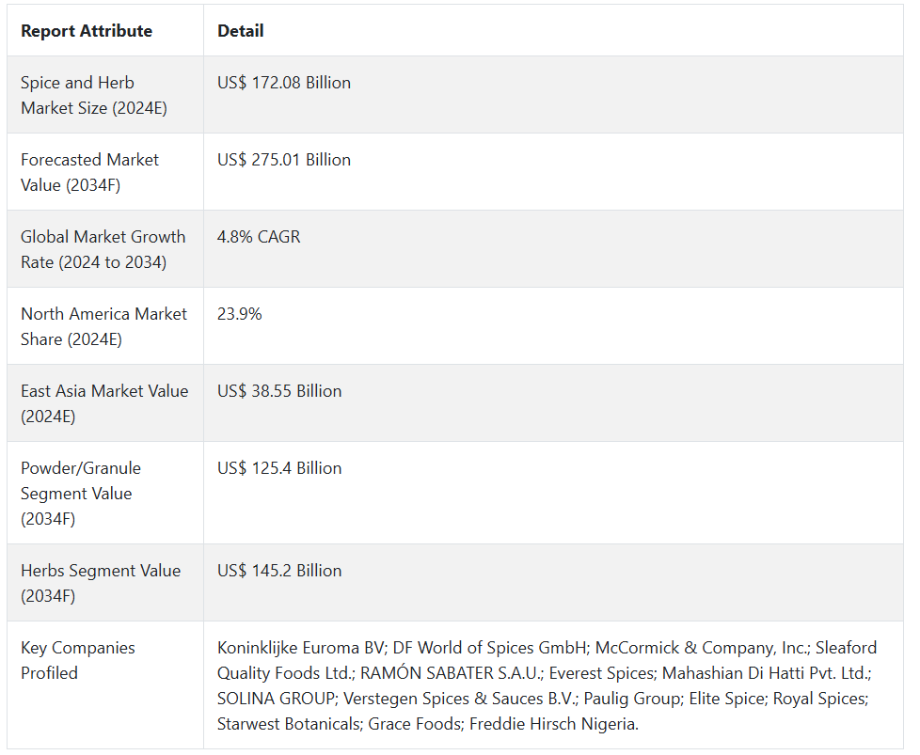Click the 23.9% market share value
This screenshot has width=920, height=755.
coord(240,314)
